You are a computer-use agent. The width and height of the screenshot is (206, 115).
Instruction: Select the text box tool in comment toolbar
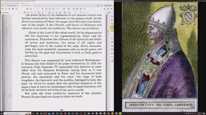coord(50,12)
